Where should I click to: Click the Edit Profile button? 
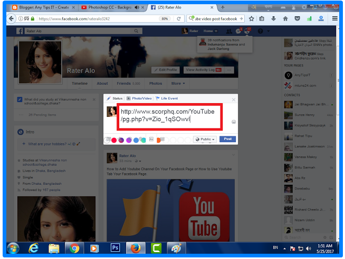[x=166, y=70]
